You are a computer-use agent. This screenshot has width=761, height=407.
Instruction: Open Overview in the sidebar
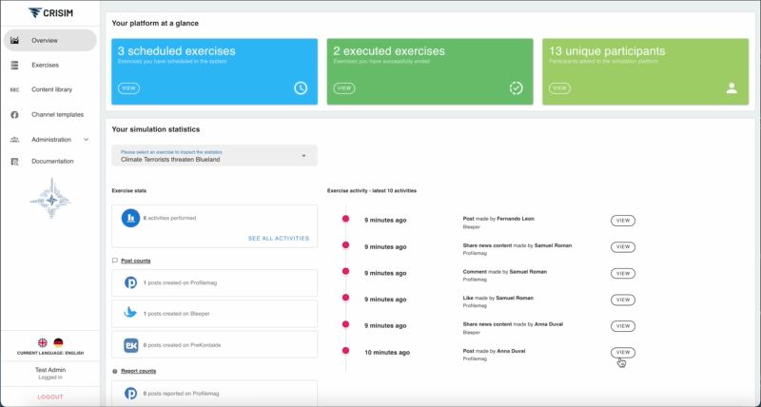point(50,40)
